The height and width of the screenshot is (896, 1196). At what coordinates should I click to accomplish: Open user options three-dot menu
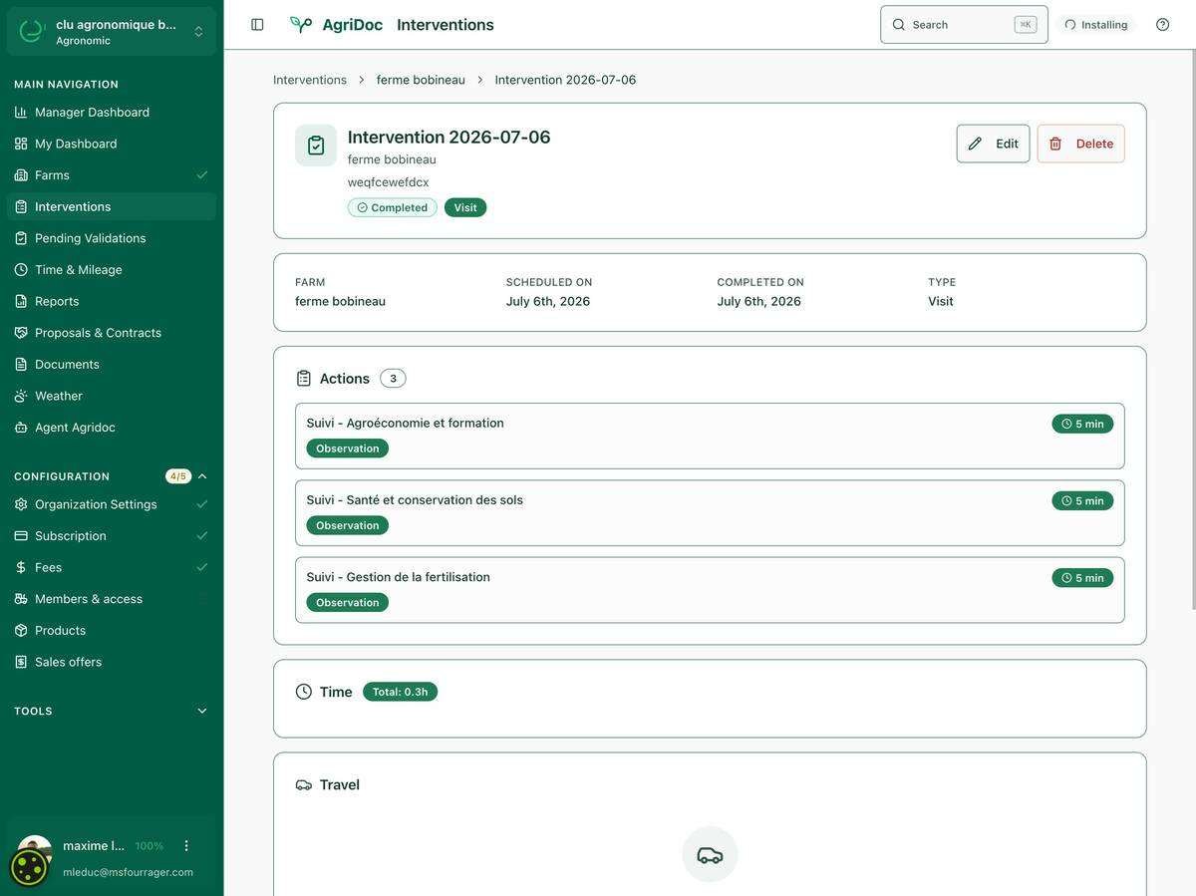tap(186, 846)
